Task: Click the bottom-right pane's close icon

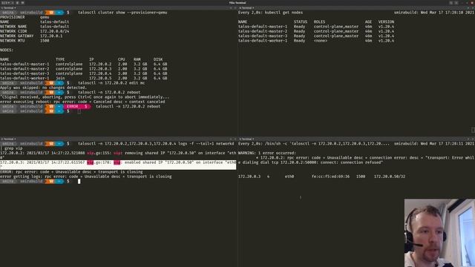Action: pyautogui.click(x=473, y=139)
